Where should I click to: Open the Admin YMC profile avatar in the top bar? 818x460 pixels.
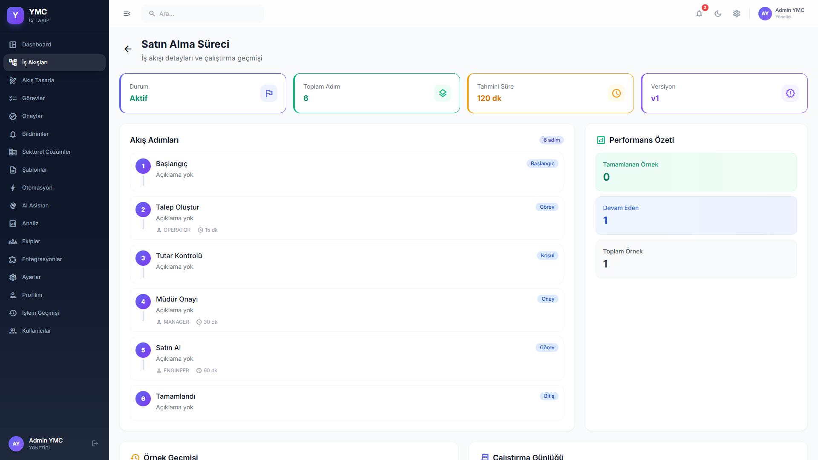tap(765, 14)
